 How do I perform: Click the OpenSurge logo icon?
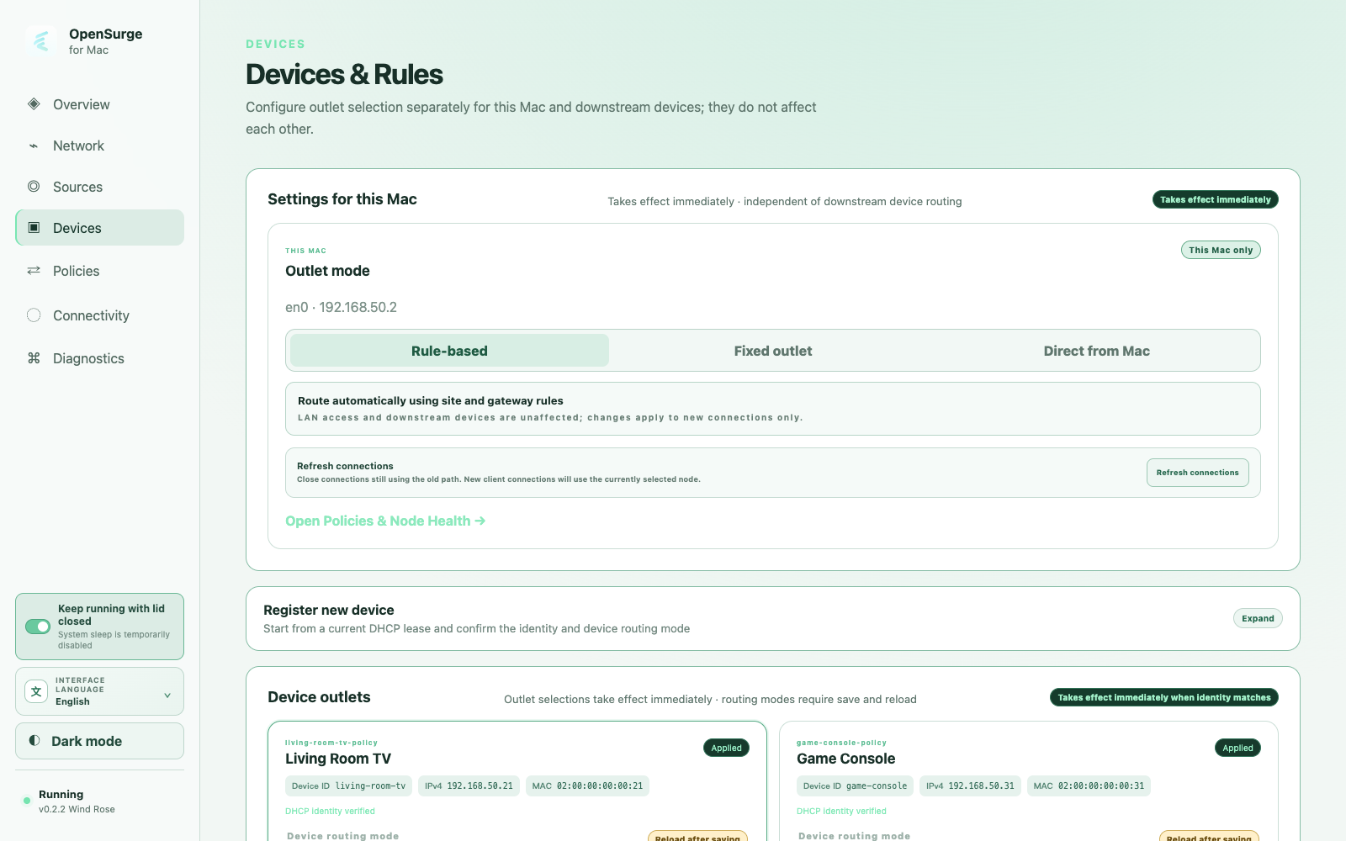(41, 40)
